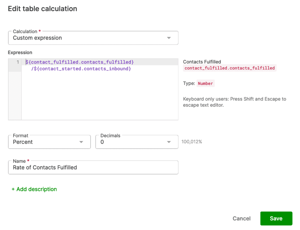Screen dimensions: 300x230
Task: Click the Contacts Fulfilled label on the right
Action: point(202,62)
